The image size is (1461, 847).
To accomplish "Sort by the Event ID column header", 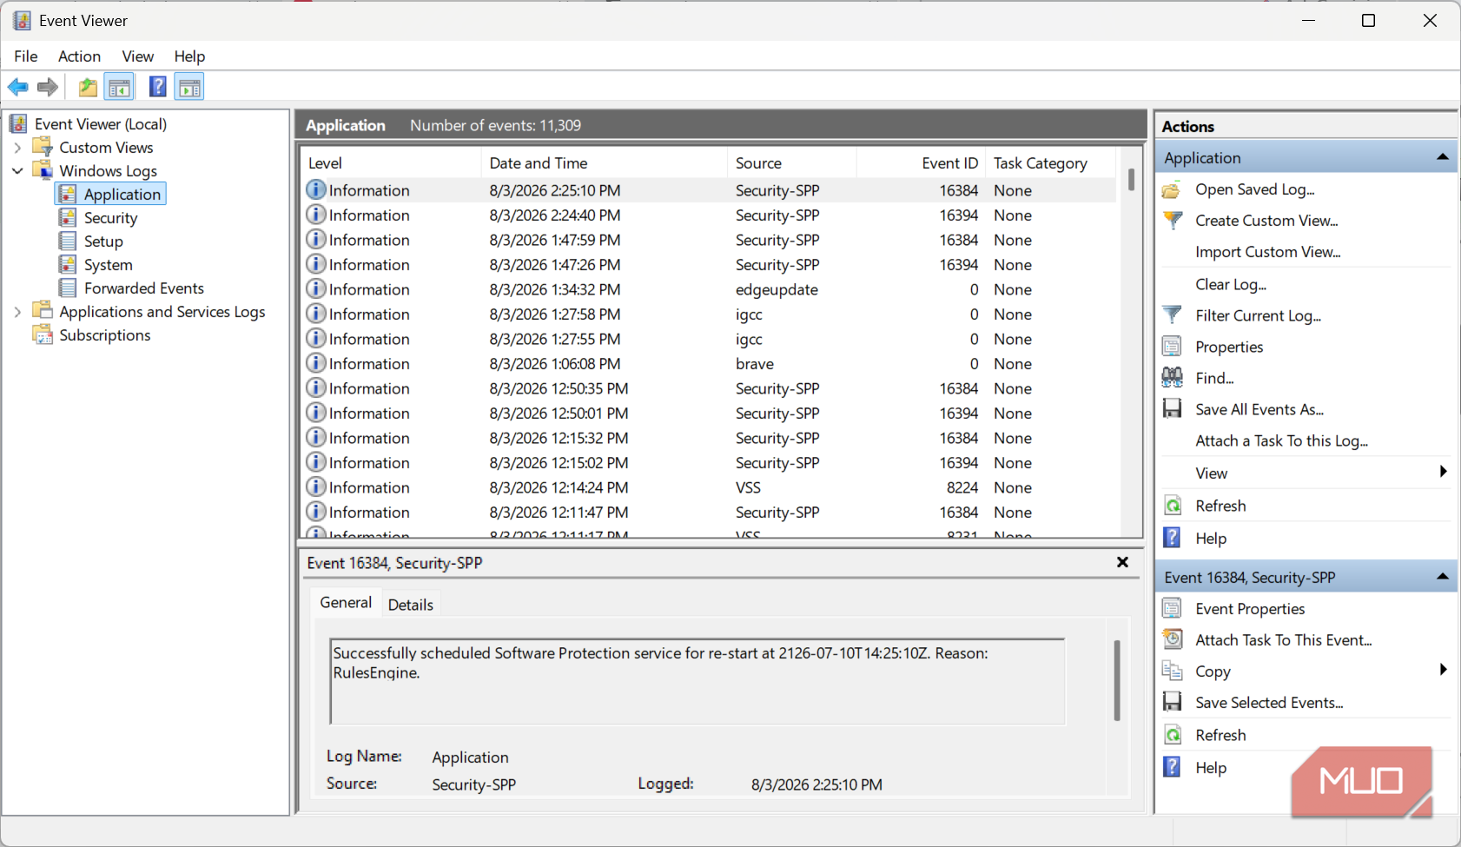I will pos(922,163).
